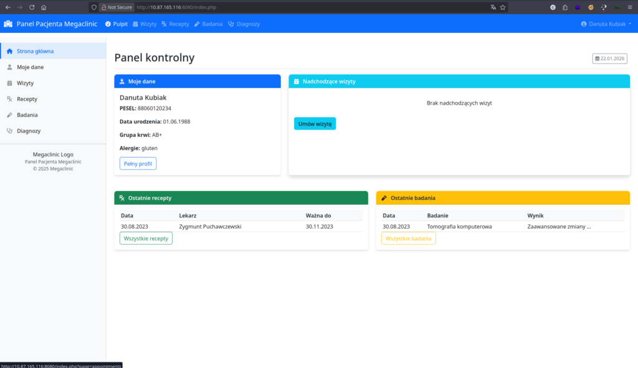Click the pencil icon next to Badania in navbar
Image resolution: width=638 pixels, height=368 pixels.
tap(197, 24)
